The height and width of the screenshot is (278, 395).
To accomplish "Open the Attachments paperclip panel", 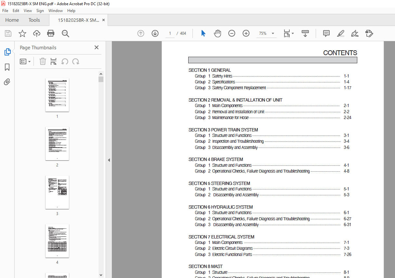I will [x=7, y=82].
